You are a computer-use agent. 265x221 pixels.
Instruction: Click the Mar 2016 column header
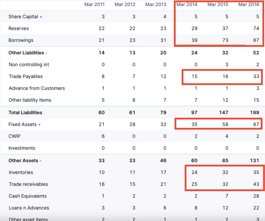[249, 4]
